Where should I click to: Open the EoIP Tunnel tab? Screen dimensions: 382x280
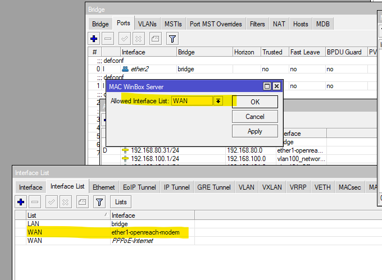pos(139,187)
